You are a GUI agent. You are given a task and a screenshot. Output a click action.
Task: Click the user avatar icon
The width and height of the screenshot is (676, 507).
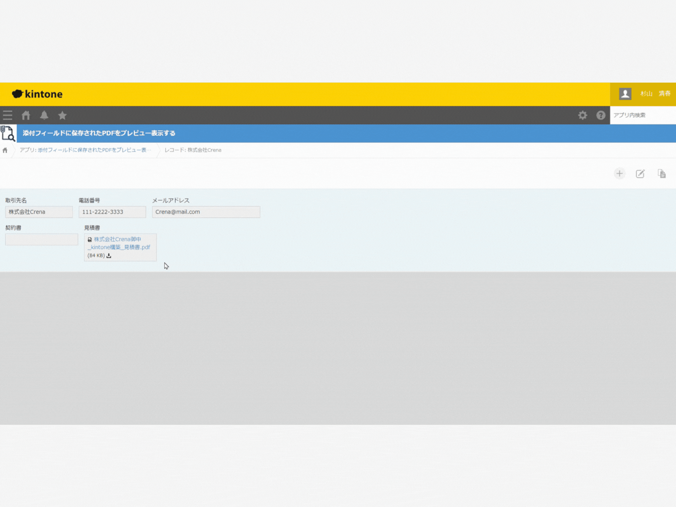point(625,94)
